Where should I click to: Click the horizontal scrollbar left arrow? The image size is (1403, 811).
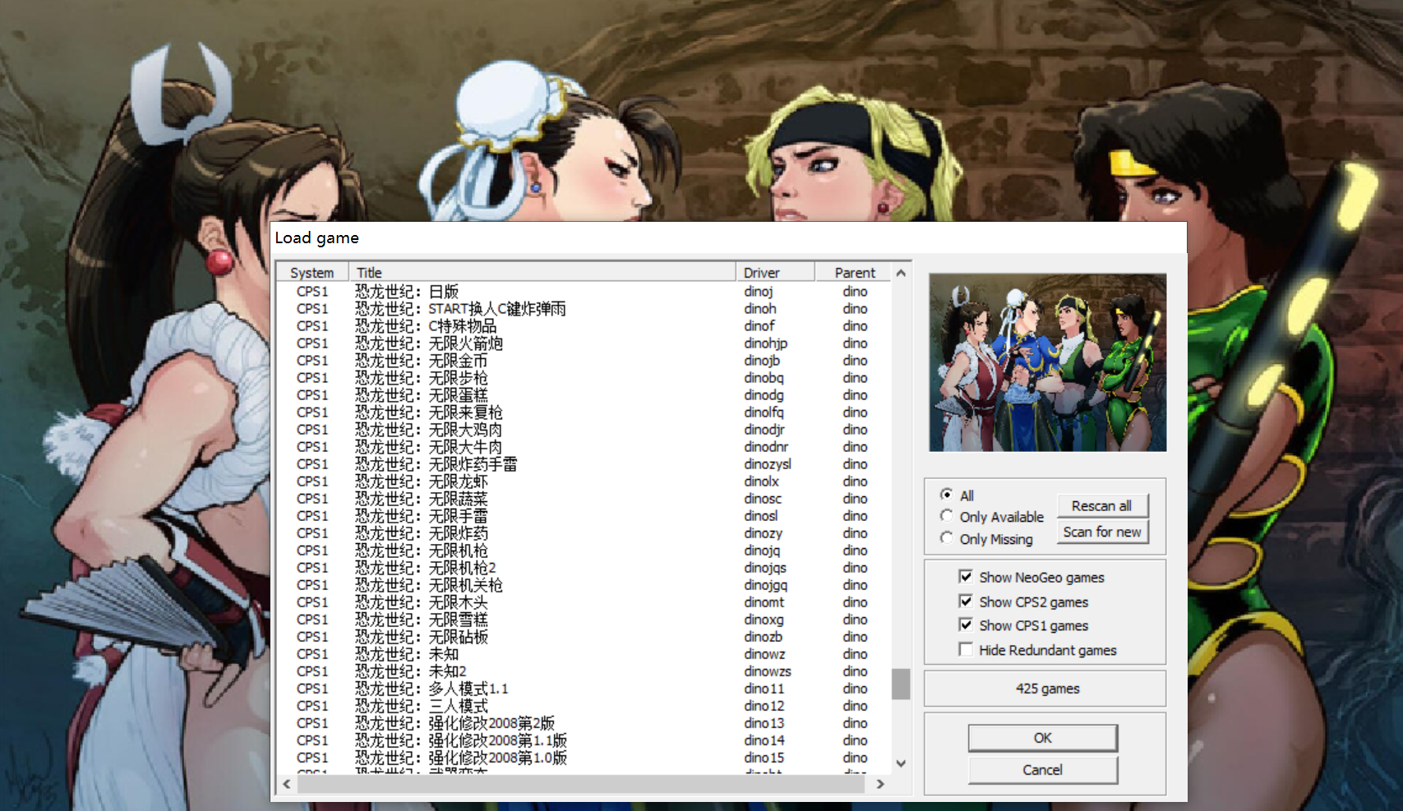285,785
